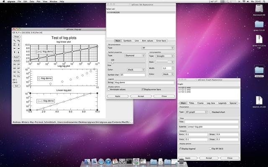Enable the Annotate values checkbox
This screenshot has height=167, width=268.
pos(110,89)
